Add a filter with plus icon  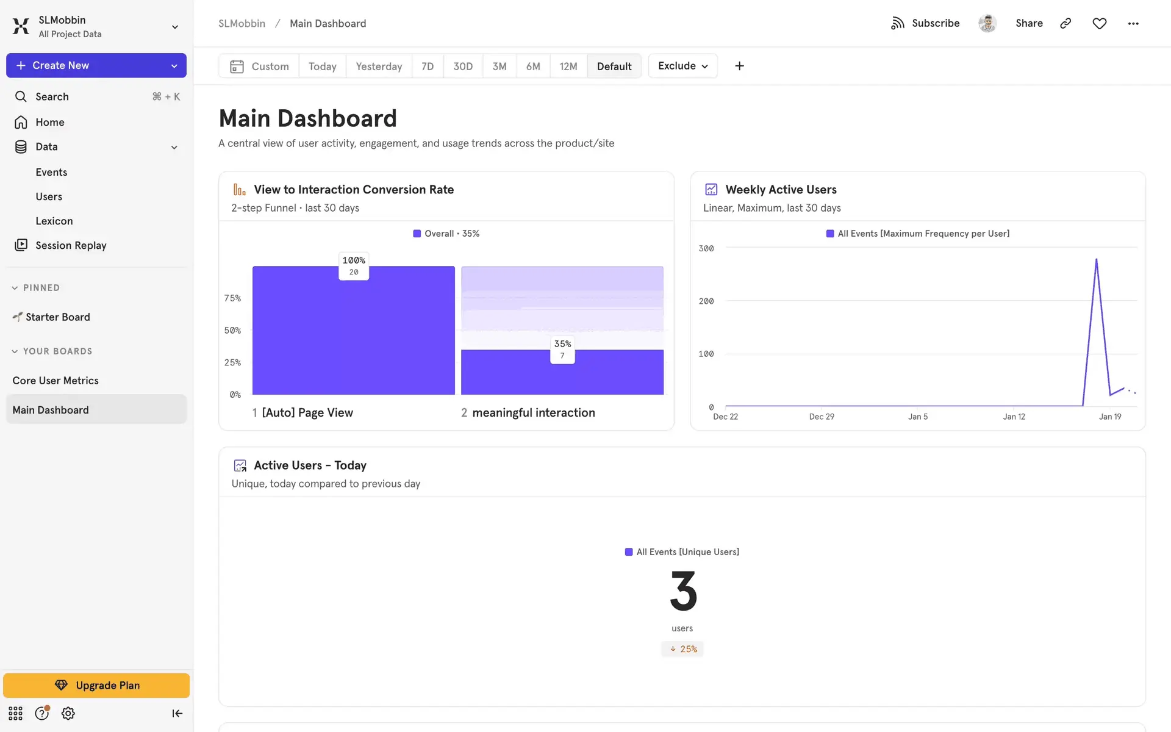[739, 66]
